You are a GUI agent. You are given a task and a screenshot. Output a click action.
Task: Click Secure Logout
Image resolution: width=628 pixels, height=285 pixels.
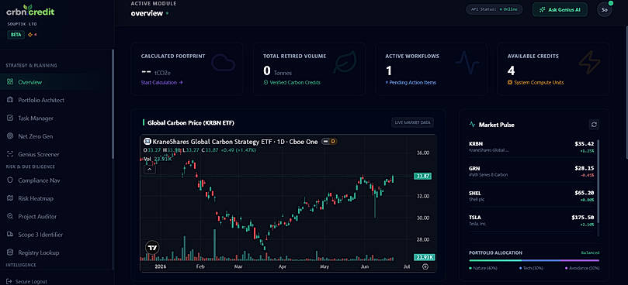click(x=27, y=281)
